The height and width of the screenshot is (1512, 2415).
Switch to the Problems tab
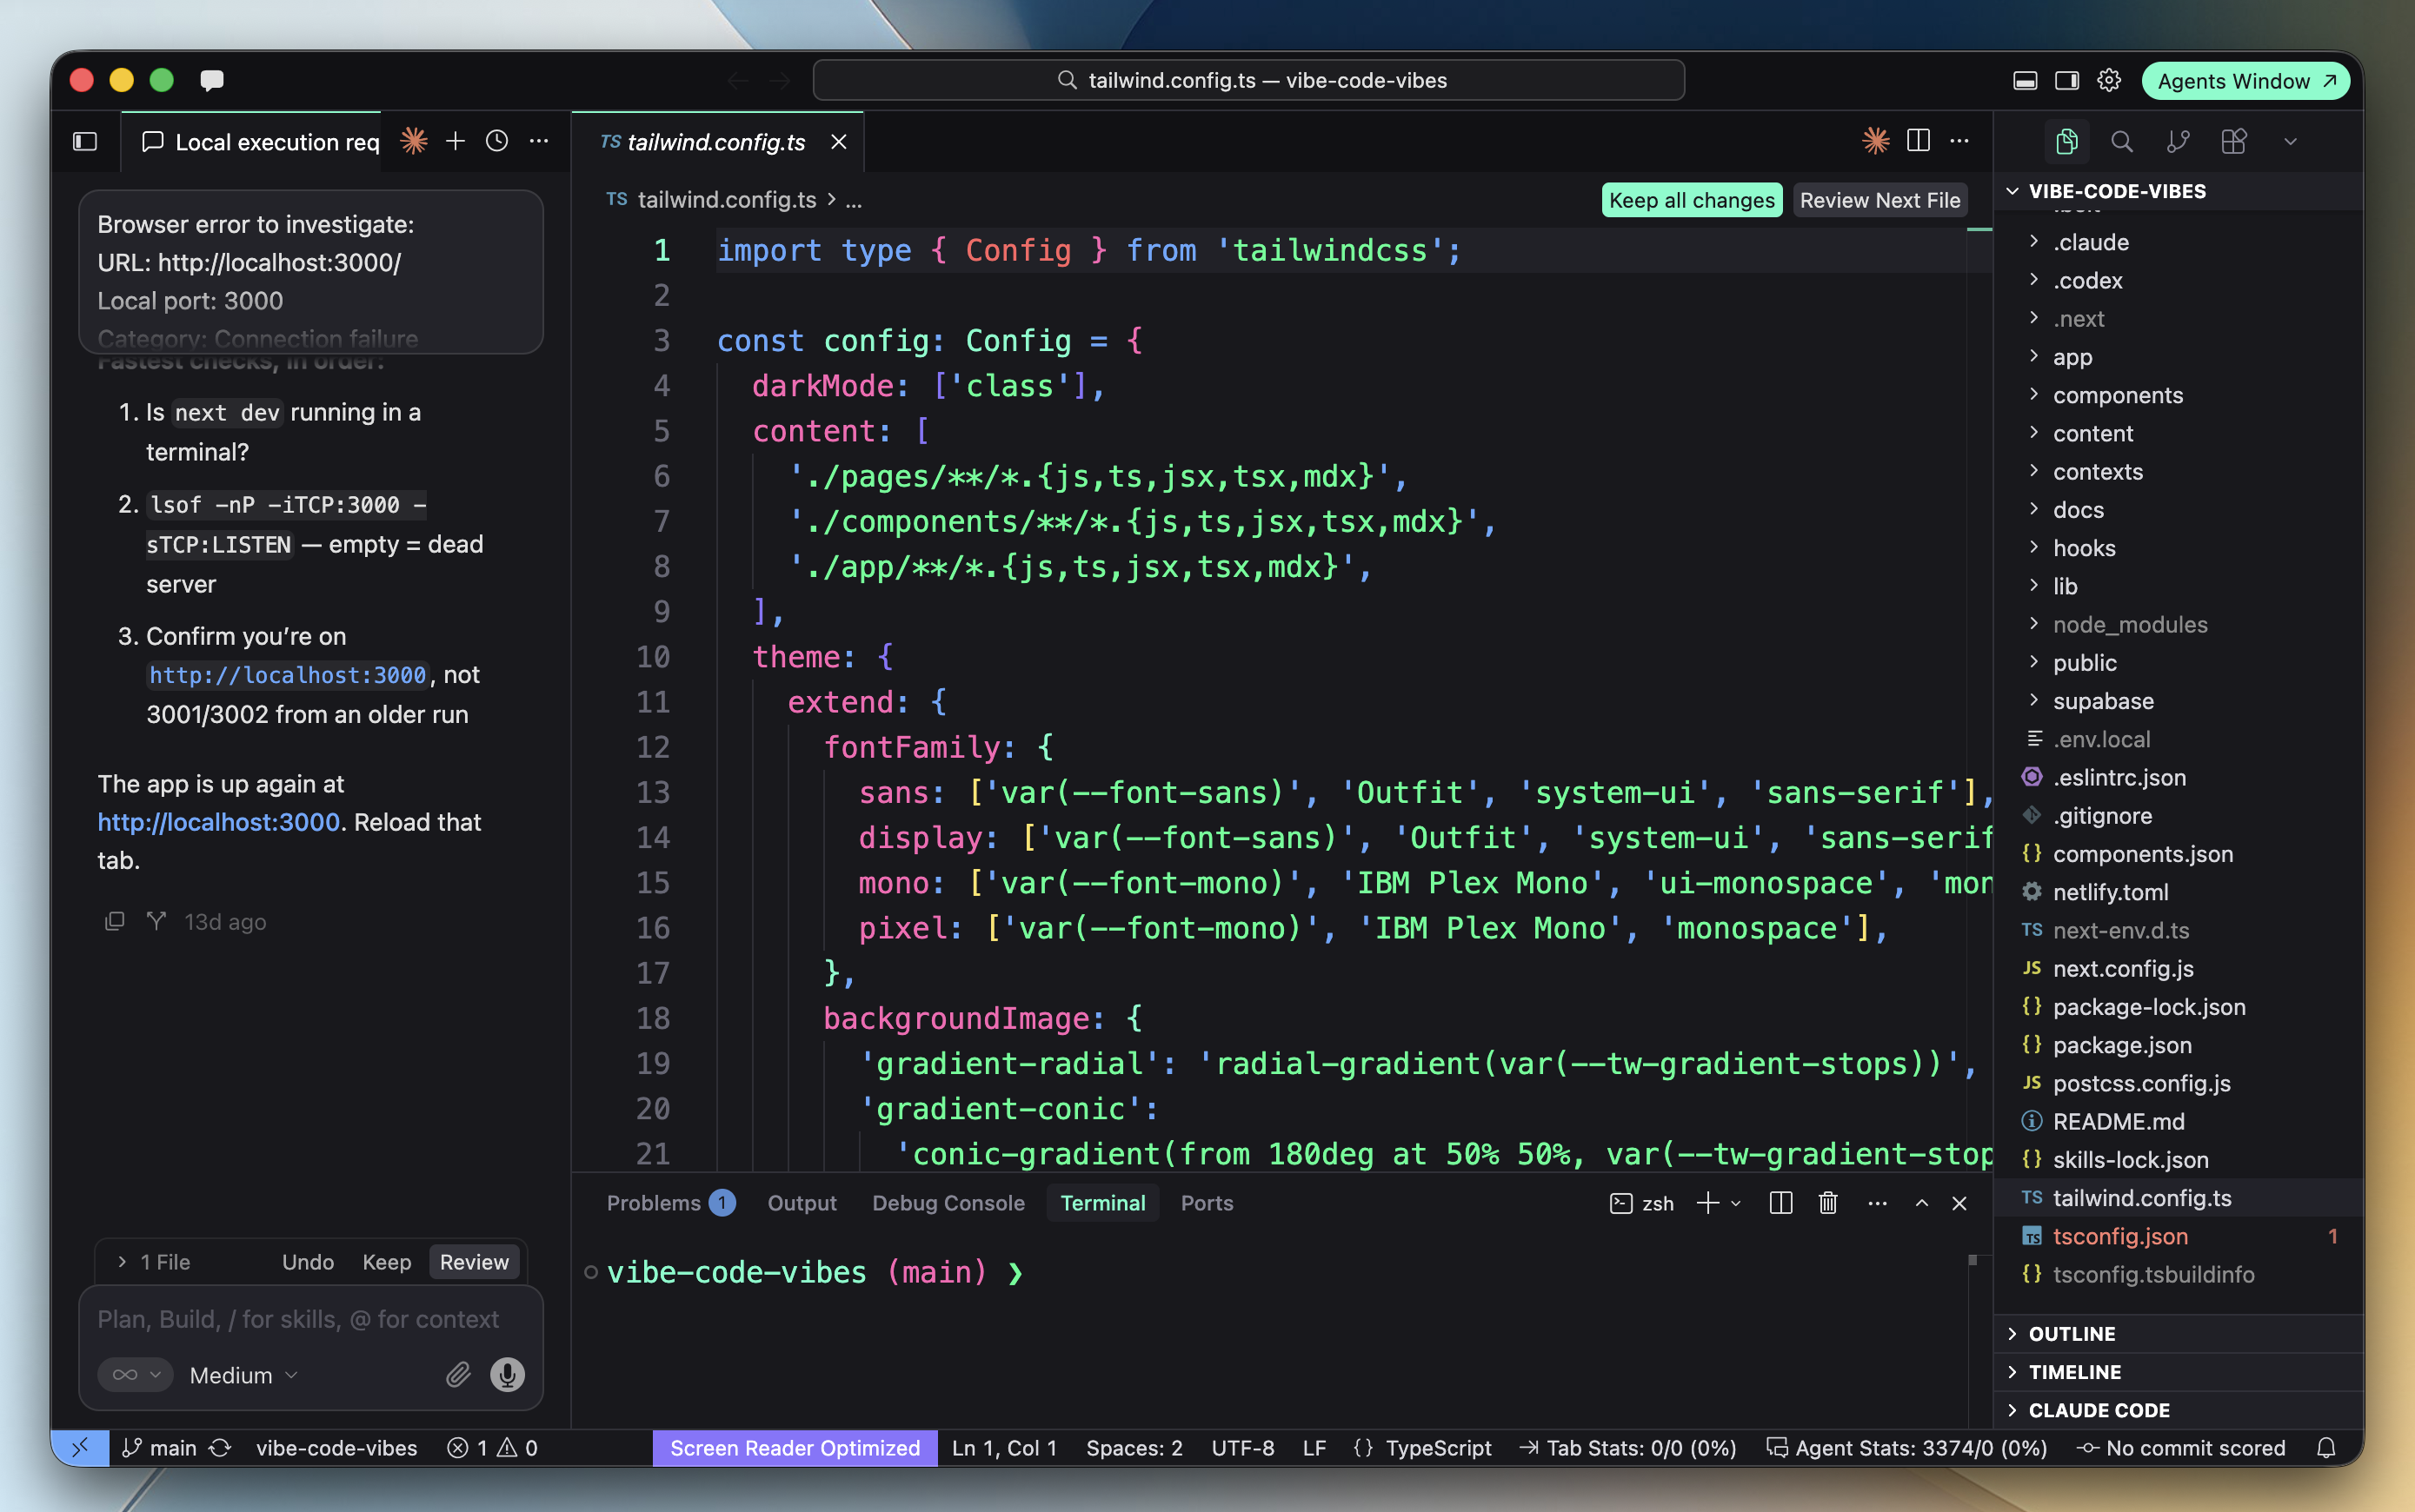670,1203
